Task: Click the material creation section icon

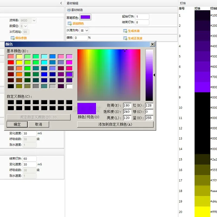Action: tap(69, 10)
